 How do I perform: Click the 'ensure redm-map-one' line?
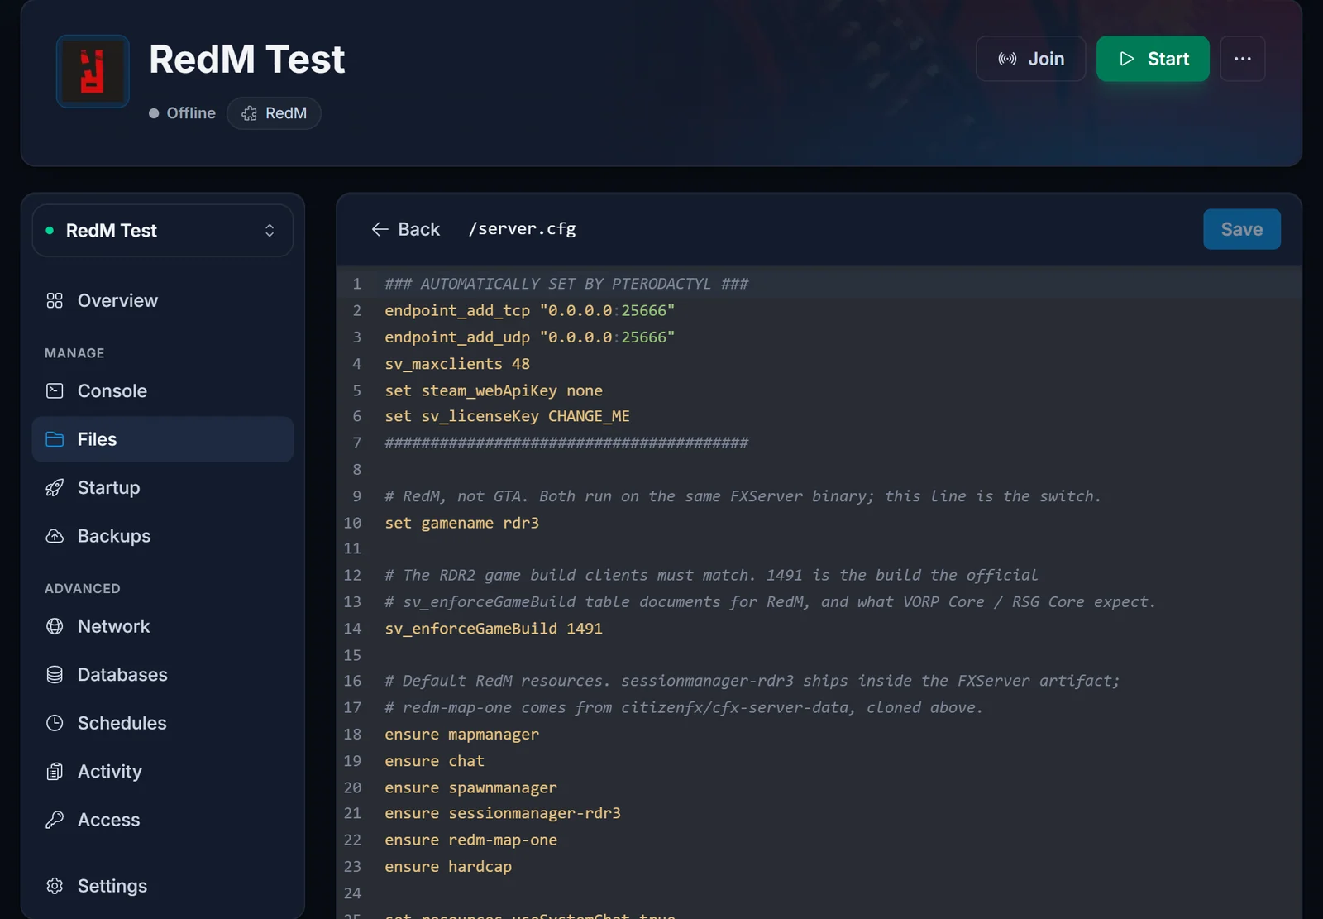pyautogui.click(x=470, y=840)
